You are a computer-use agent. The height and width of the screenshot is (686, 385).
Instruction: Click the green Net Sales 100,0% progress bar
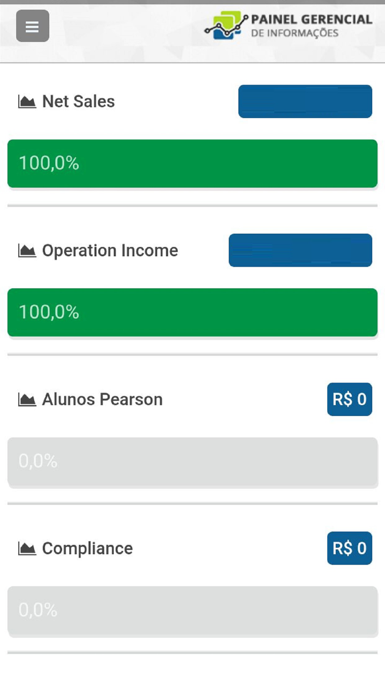pos(192,164)
